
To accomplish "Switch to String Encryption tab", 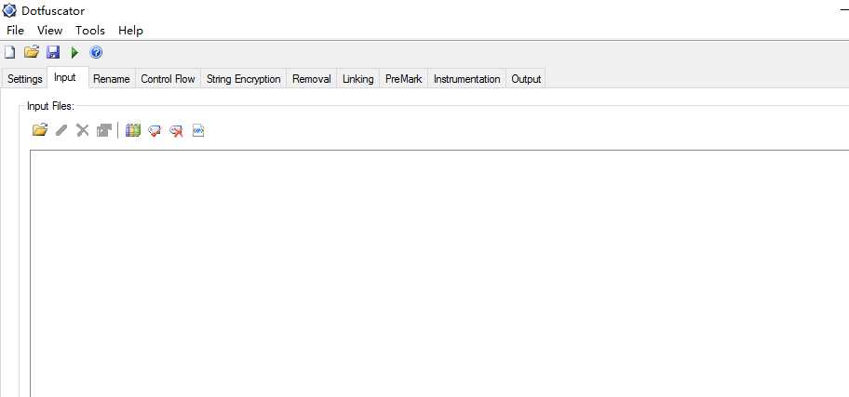I will point(244,78).
